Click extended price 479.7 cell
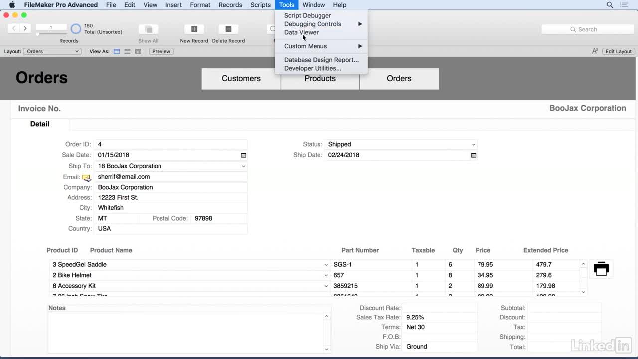 click(556, 265)
